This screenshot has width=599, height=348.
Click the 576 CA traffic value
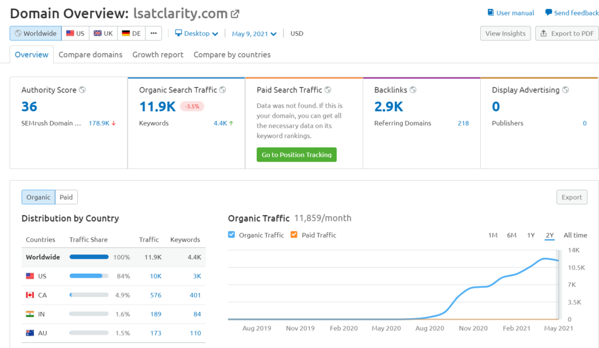[156, 295]
